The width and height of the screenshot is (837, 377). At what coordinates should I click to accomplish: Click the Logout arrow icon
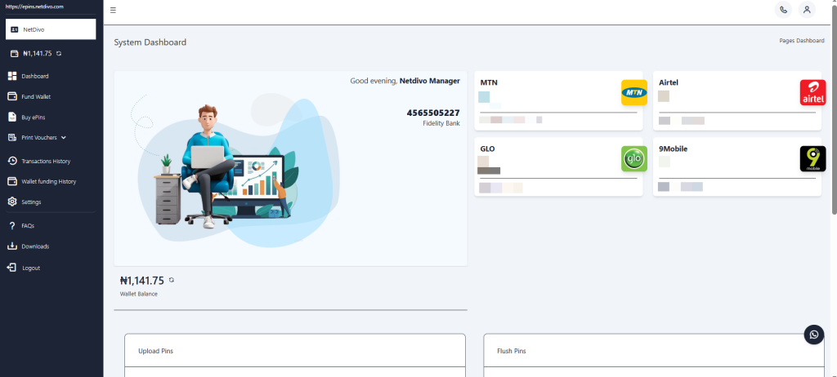[12, 268]
